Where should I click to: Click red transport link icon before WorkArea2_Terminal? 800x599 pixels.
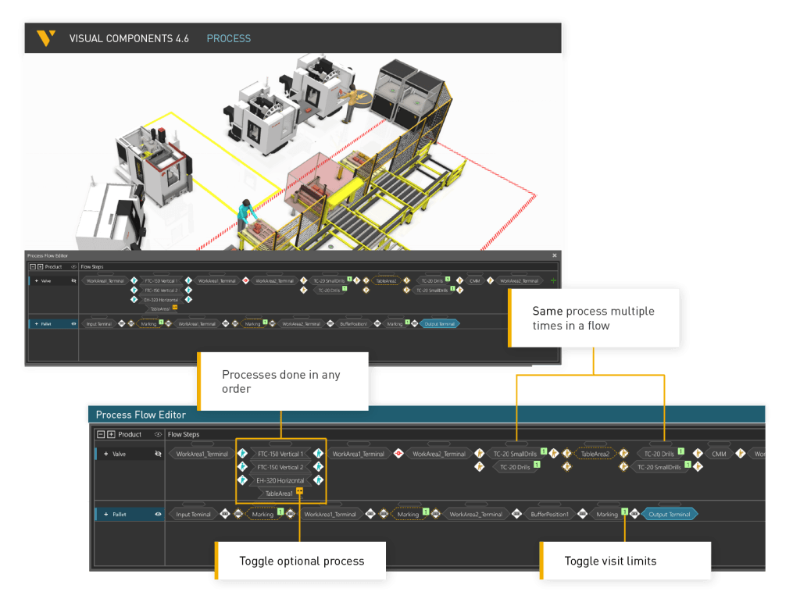(x=398, y=454)
